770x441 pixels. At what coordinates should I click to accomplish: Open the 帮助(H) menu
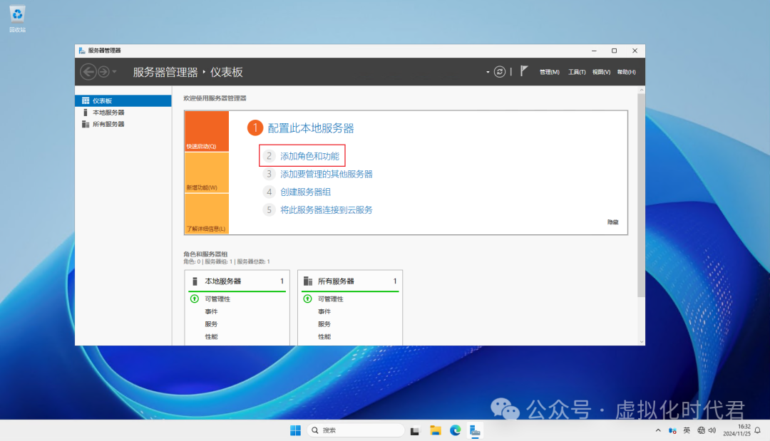626,72
